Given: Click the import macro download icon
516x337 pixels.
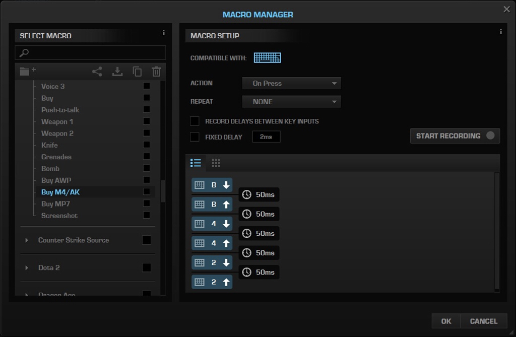Looking at the screenshot, I should point(117,72).
